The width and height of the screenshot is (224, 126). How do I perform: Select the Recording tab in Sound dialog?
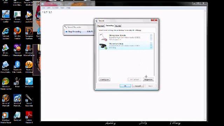(x=110, y=26)
